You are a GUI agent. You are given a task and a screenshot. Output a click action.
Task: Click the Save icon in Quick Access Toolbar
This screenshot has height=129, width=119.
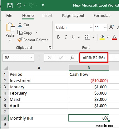(x=10, y=5)
